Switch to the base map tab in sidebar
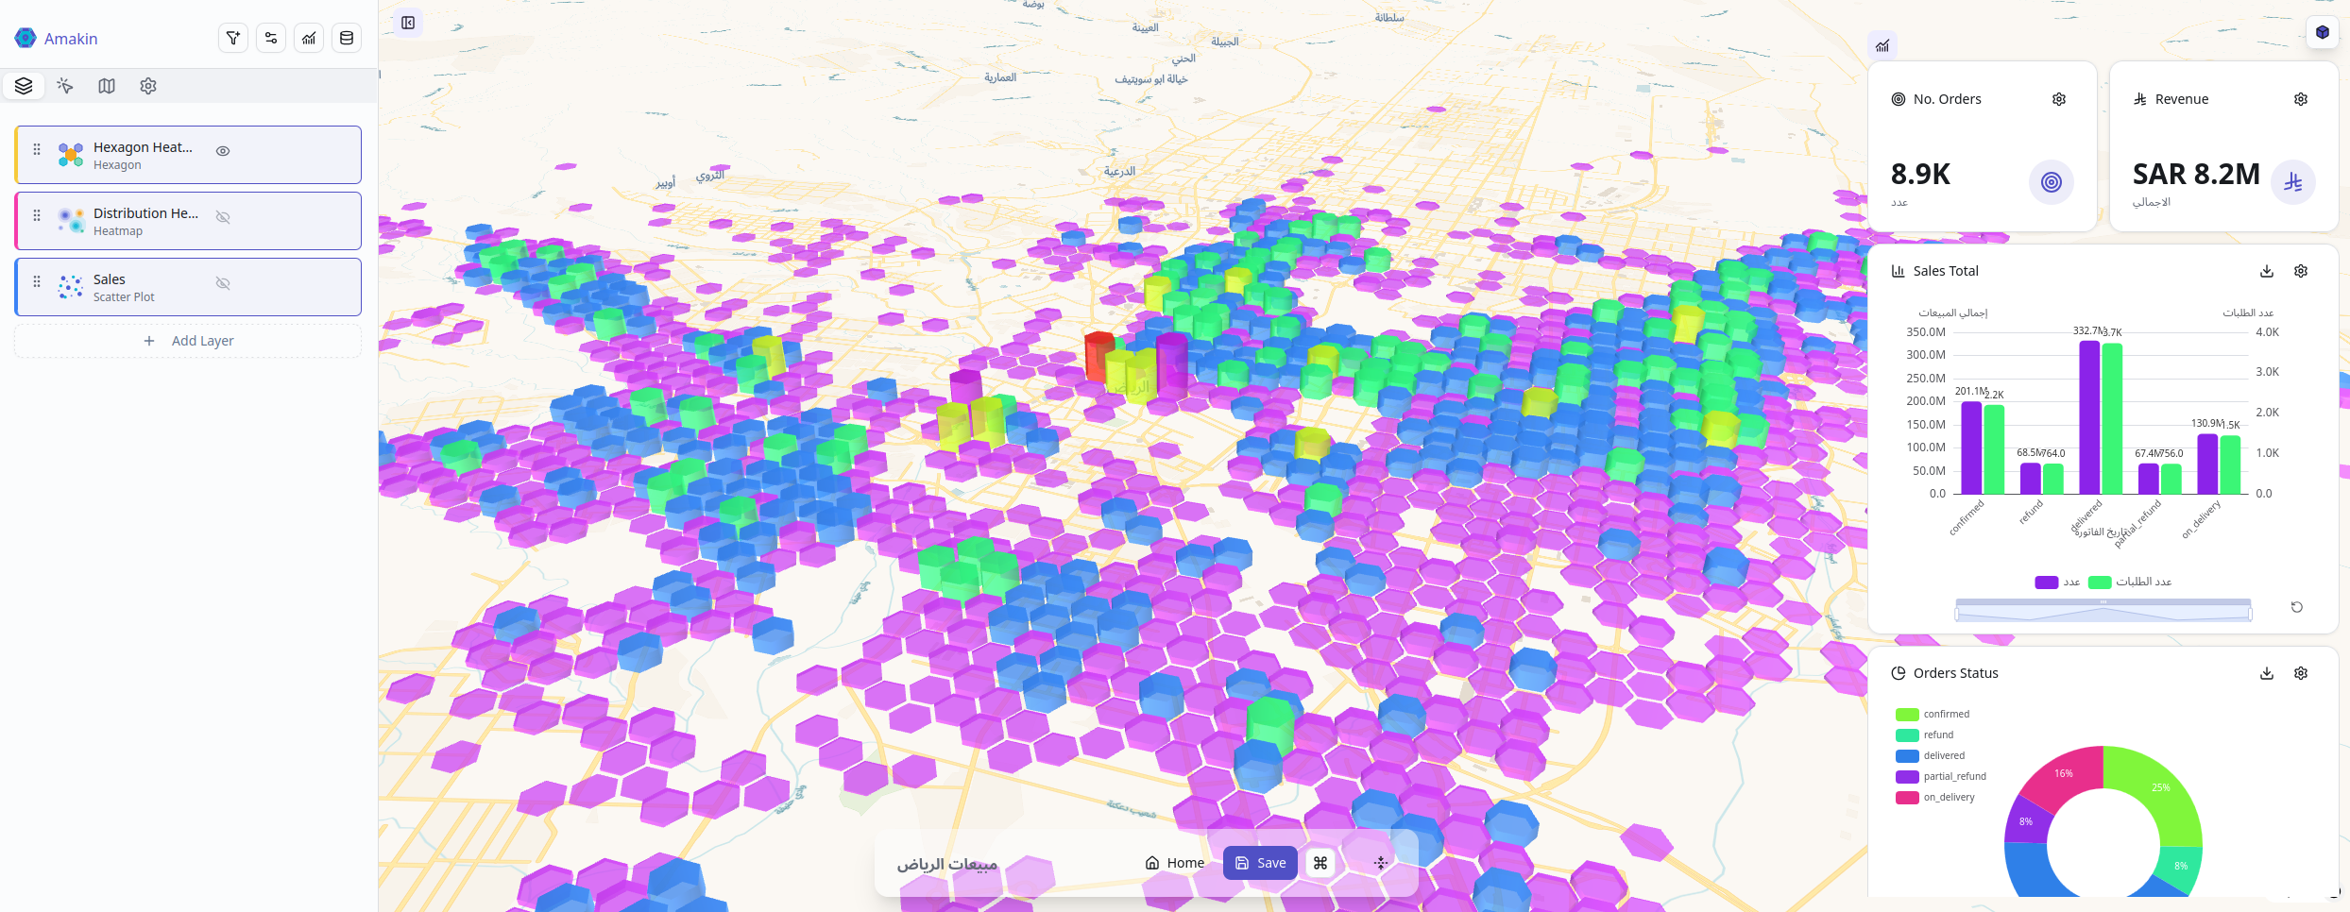Screen dimensions: 2350x912 [x=106, y=85]
